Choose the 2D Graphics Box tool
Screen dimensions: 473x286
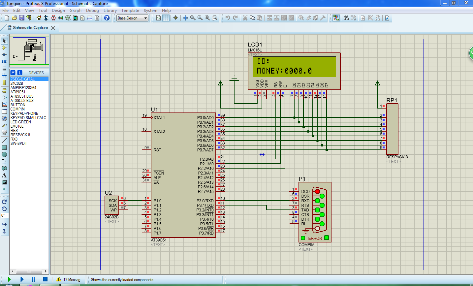[4, 147]
